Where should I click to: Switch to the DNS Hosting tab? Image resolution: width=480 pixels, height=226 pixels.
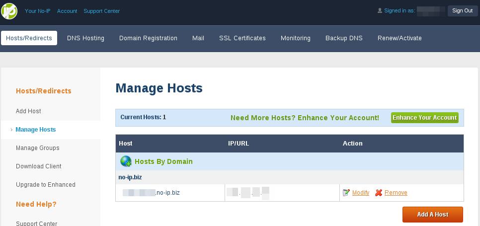coord(85,38)
